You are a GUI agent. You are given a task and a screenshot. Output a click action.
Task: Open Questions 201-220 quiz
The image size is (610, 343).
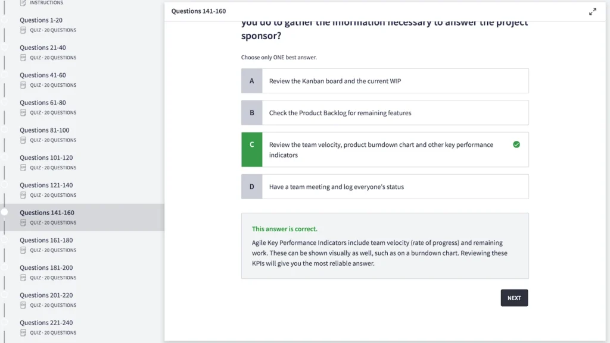46,295
